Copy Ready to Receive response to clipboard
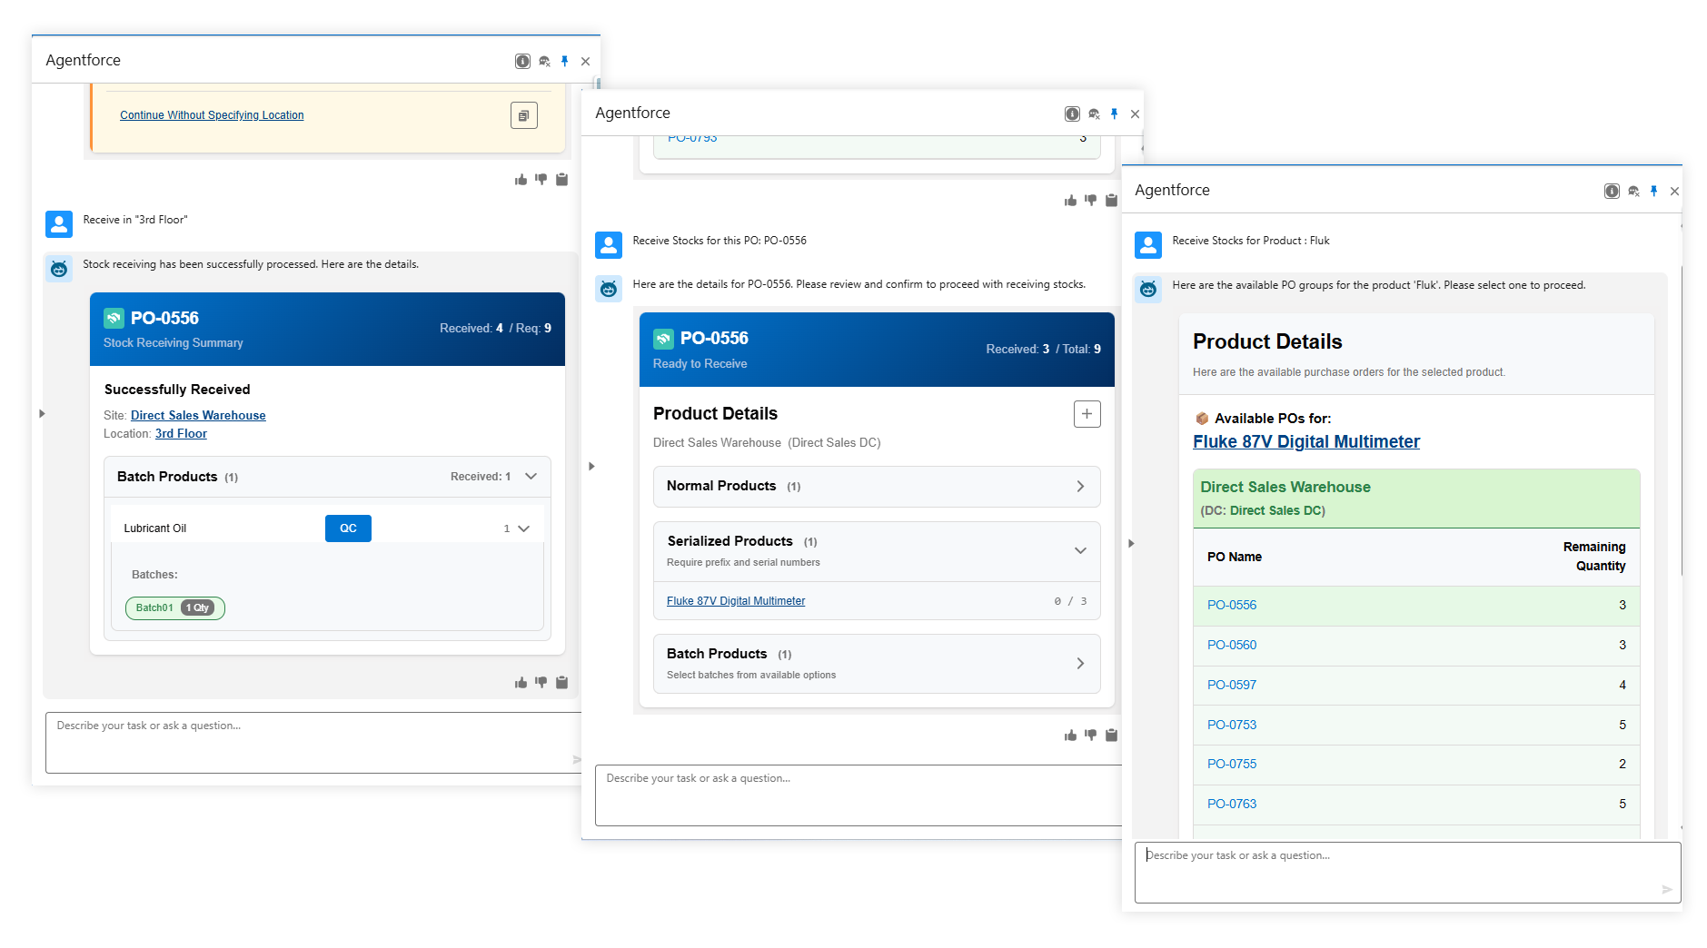Viewport: 1707px width, 948px height. (1112, 736)
